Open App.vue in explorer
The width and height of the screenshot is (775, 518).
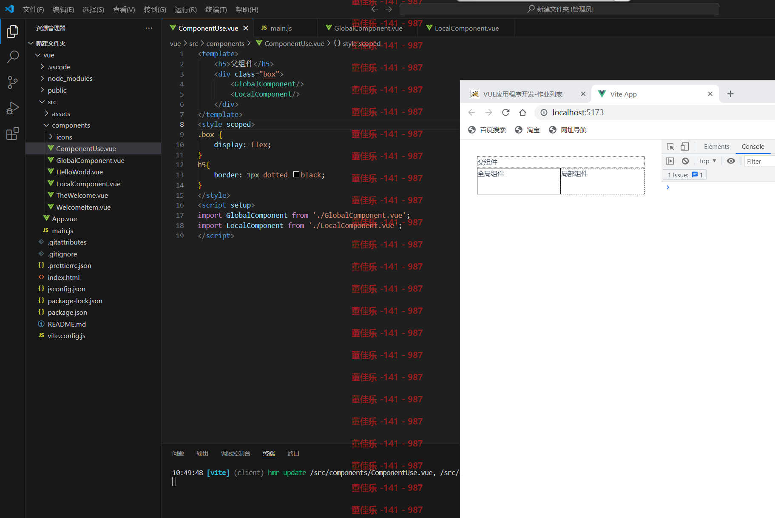94,219
